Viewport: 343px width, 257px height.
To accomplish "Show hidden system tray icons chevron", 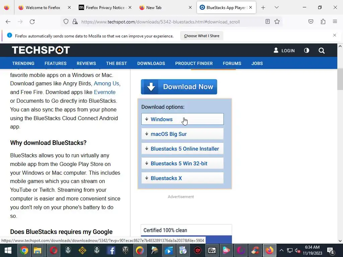I will coord(281,250).
